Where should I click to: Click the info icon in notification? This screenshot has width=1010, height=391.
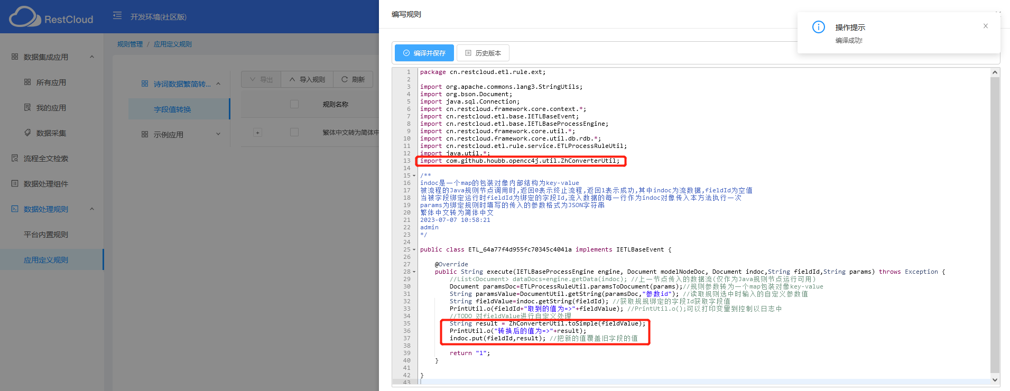(x=819, y=27)
